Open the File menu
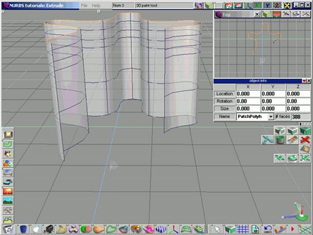 84,6
